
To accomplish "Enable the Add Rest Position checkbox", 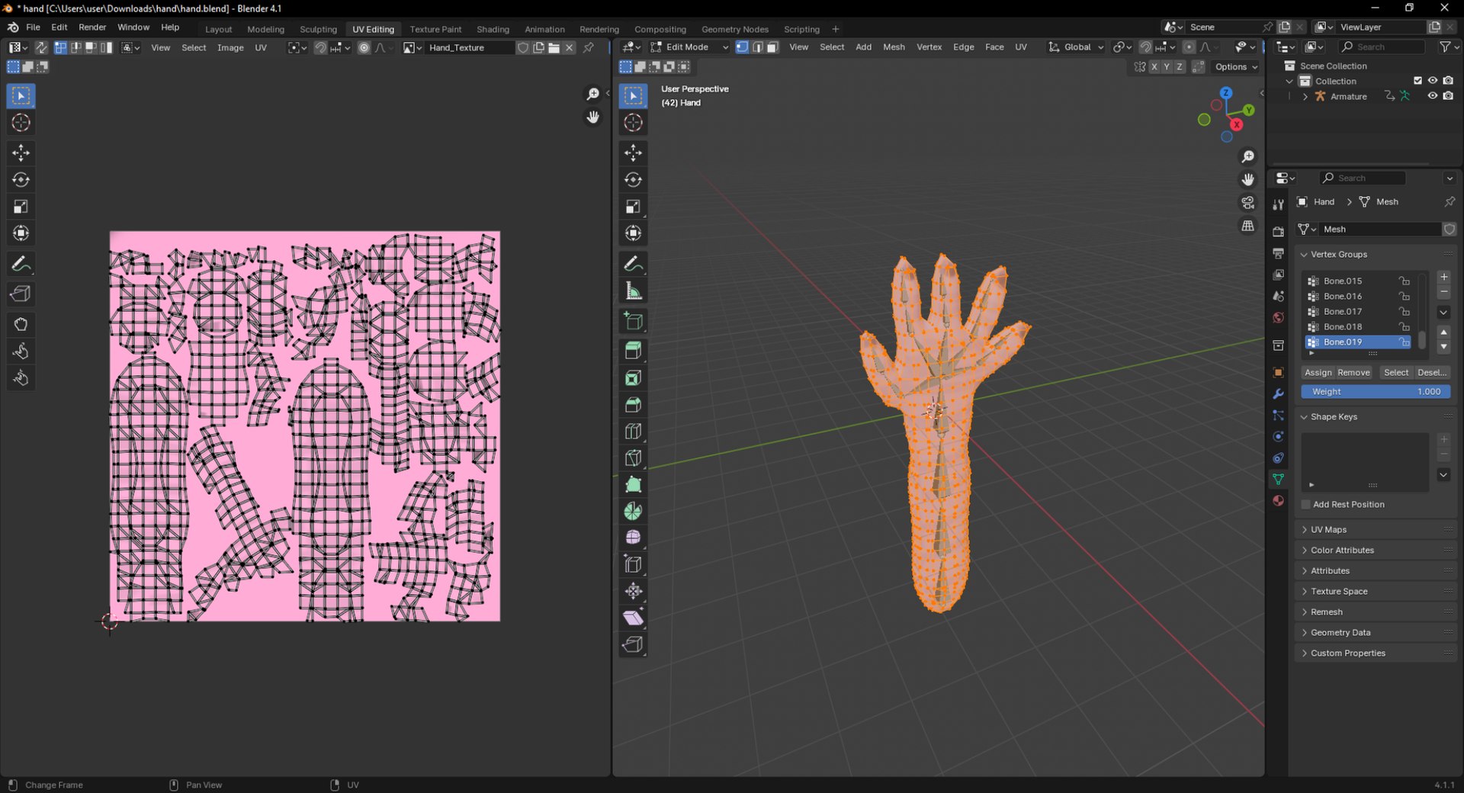I will tap(1306, 505).
